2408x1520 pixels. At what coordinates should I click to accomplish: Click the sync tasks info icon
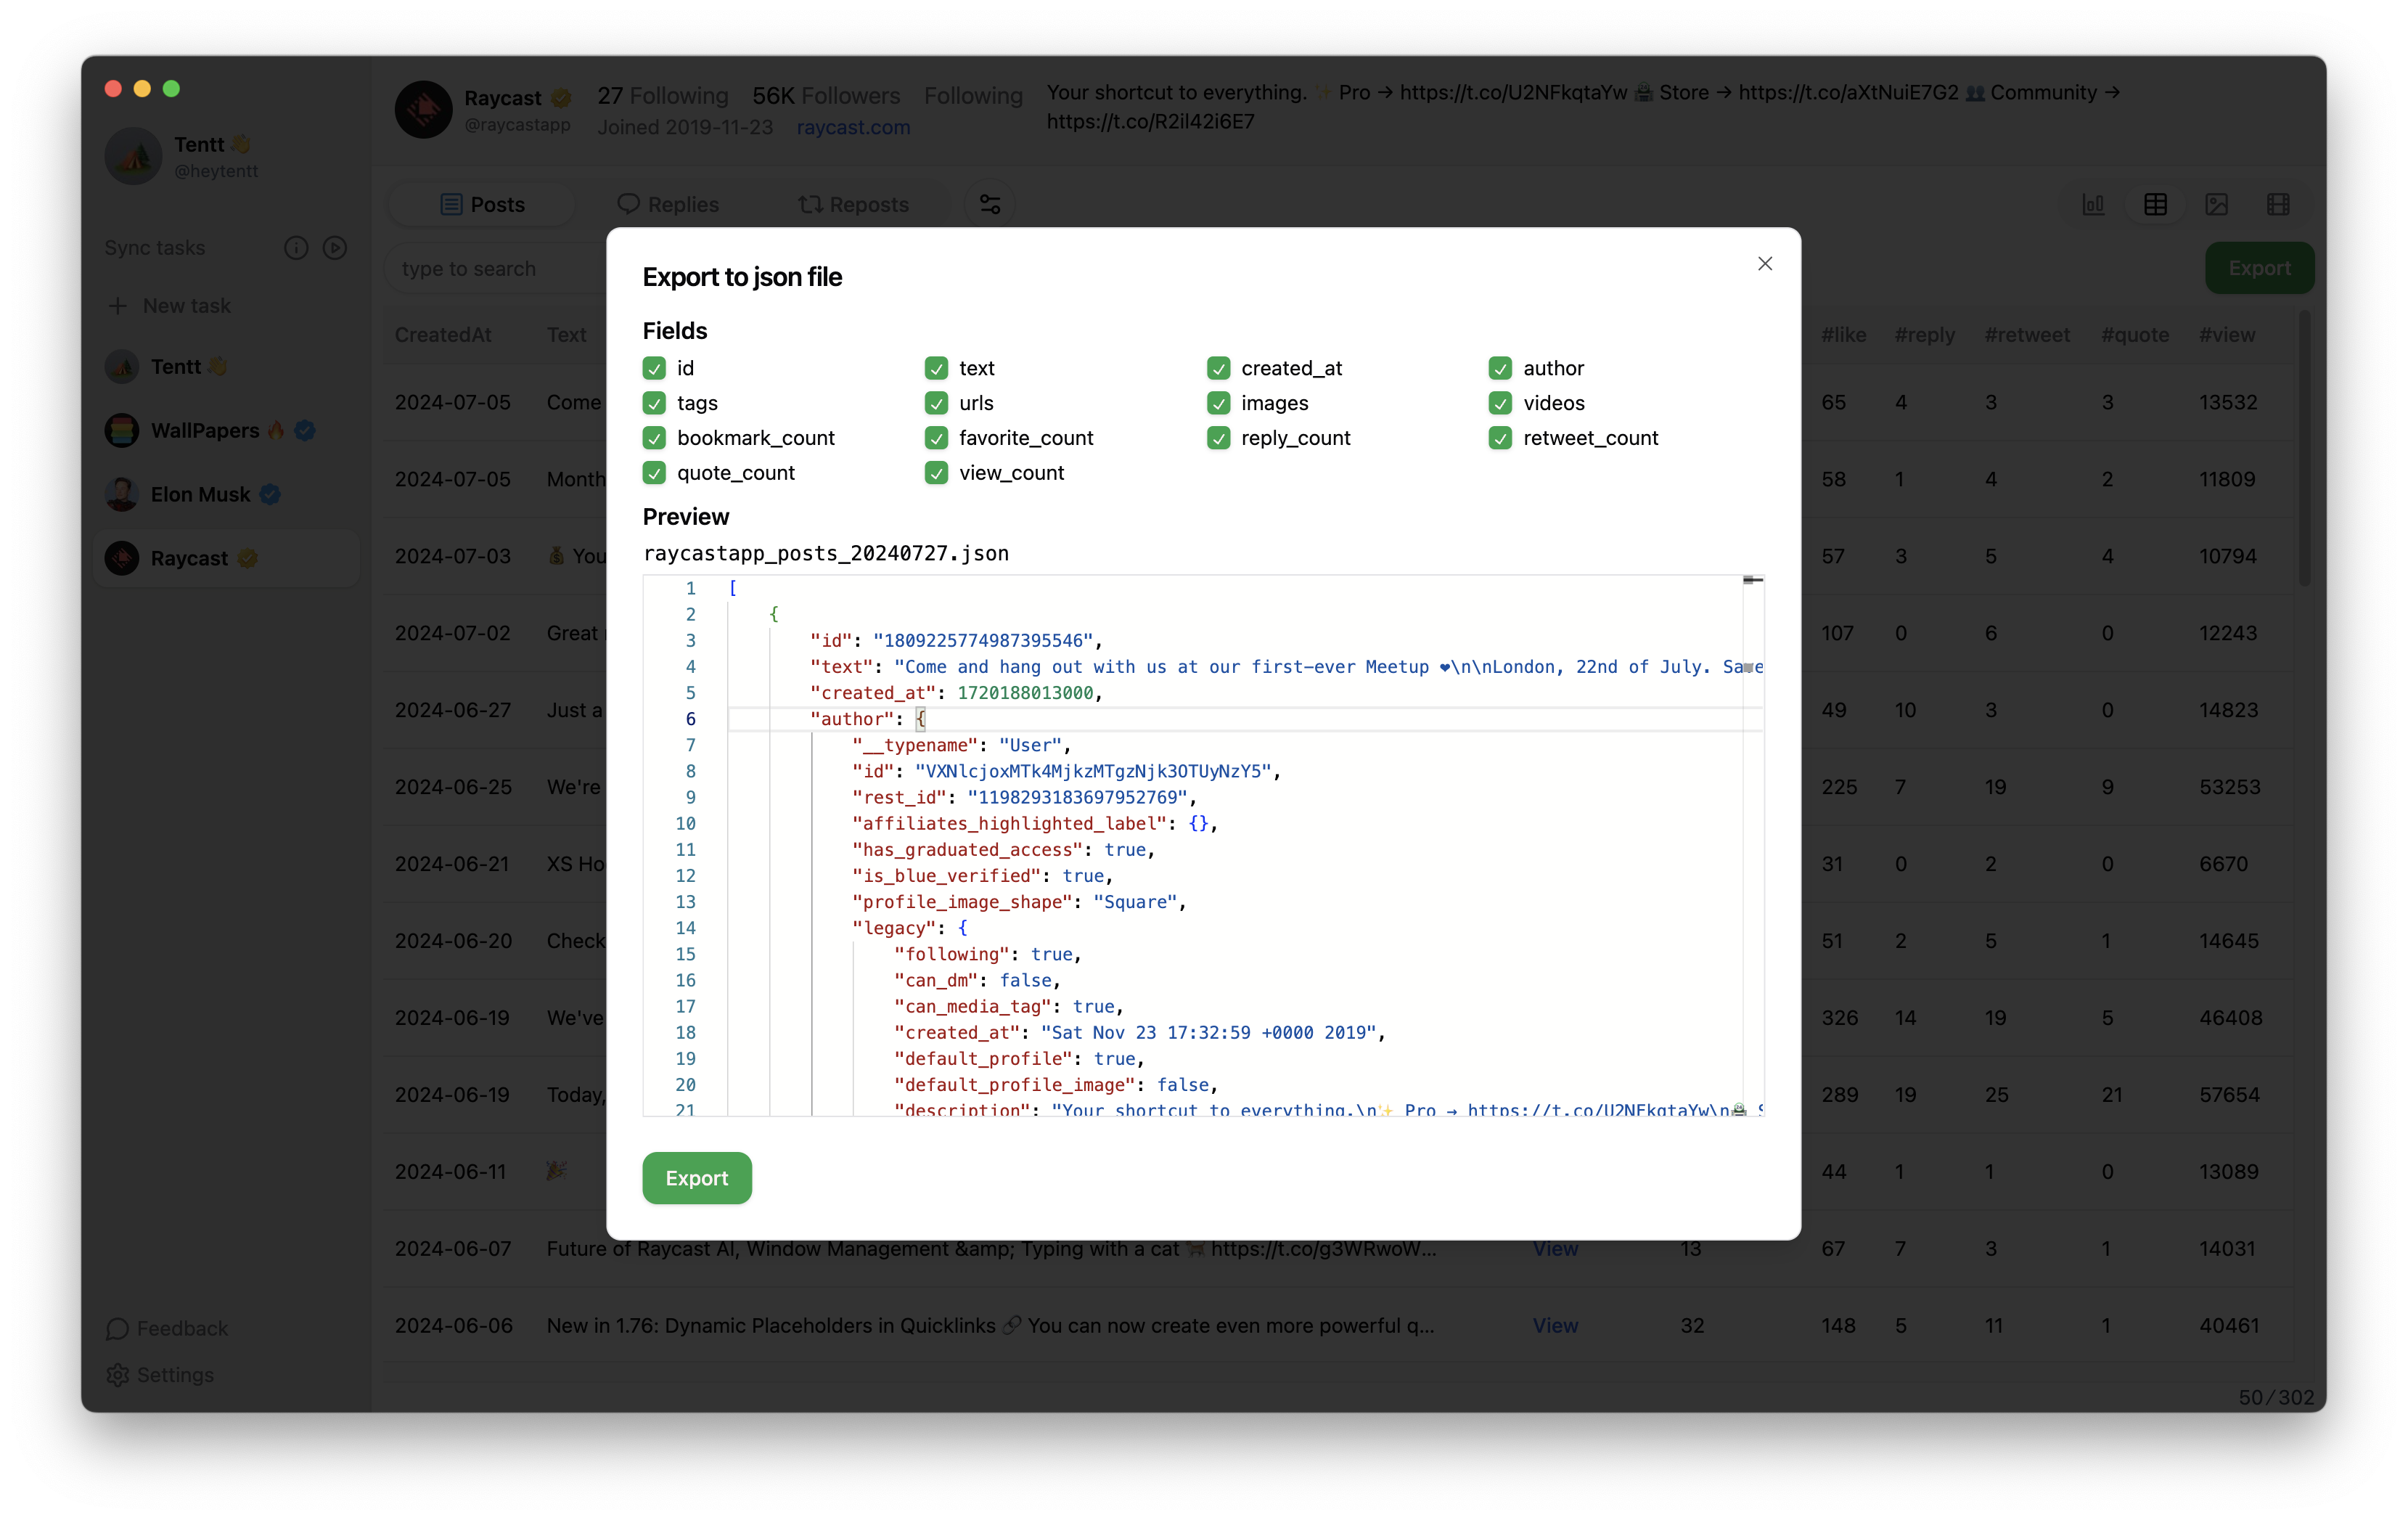click(294, 247)
